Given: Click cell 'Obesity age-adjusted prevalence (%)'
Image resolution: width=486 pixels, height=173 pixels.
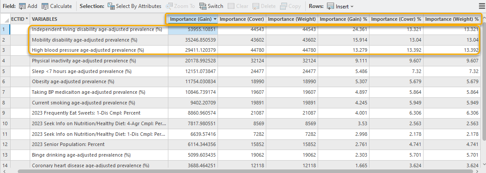Looking at the screenshot, I should (99, 82).
